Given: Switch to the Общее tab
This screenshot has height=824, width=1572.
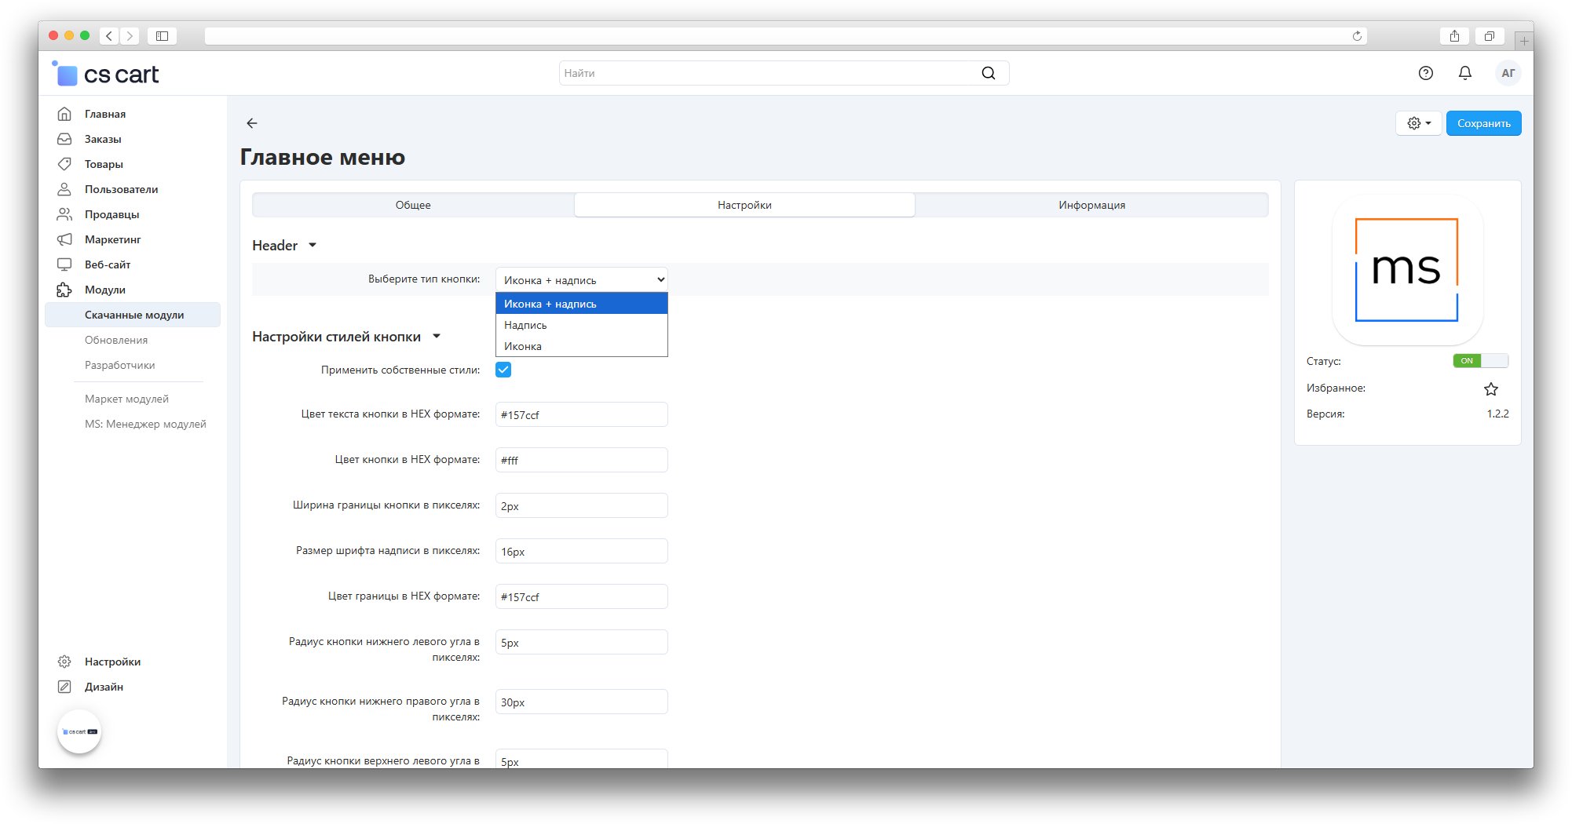Looking at the screenshot, I should click(x=413, y=205).
